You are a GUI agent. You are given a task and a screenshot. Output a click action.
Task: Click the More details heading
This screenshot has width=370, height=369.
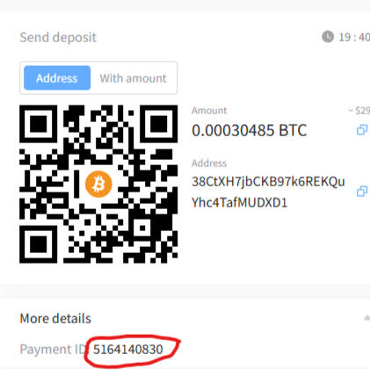(55, 319)
